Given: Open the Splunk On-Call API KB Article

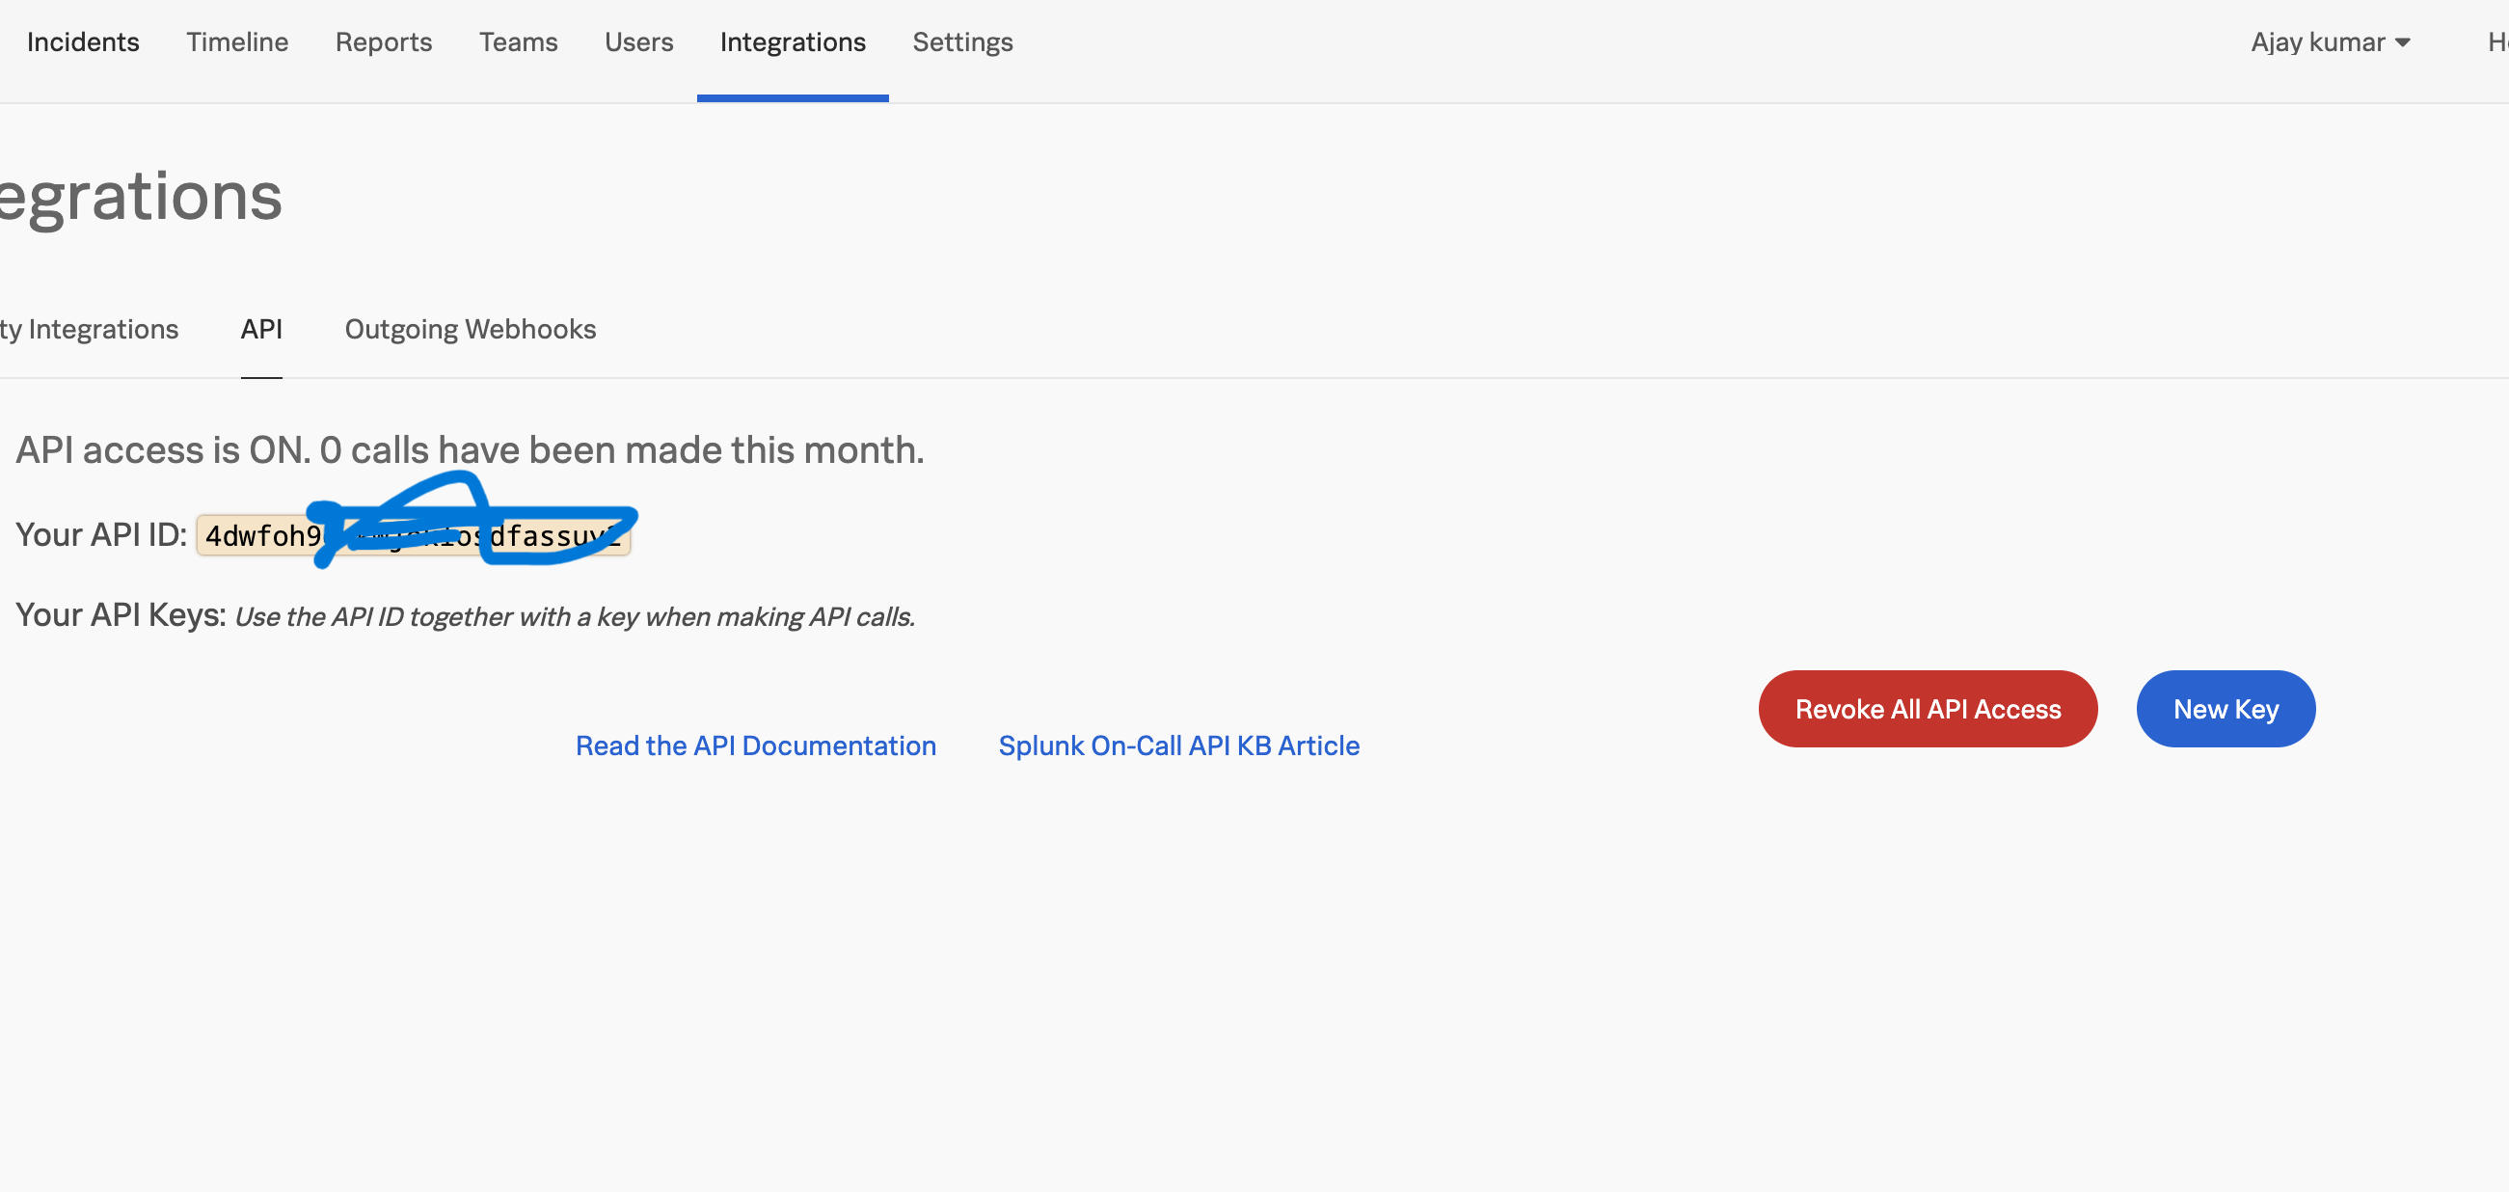Looking at the screenshot, I should [x=1178, y=745].
